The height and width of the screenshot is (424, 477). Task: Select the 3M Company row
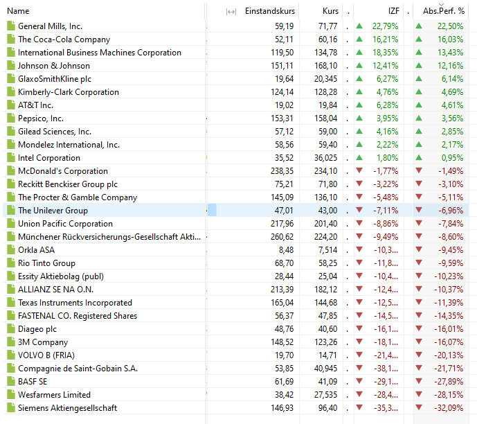tap(236, 342)
